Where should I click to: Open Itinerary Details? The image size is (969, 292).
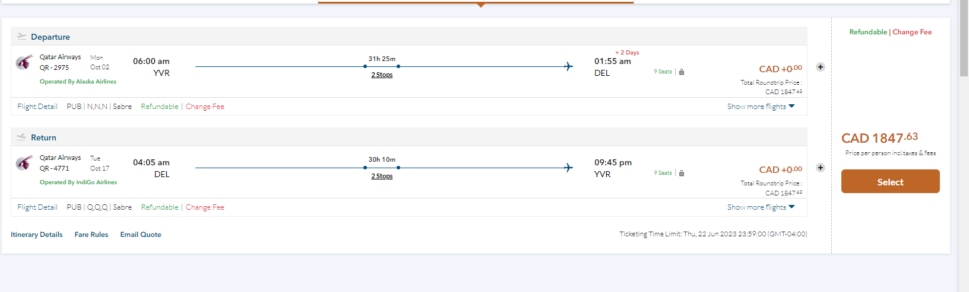[x=36, y=235]
